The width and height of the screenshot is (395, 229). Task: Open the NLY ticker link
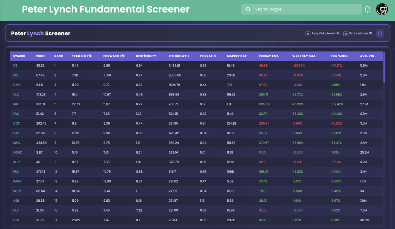pos(16,211)
